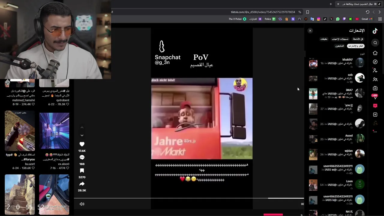Switch to the TikTok browser tab 'عيال القصيم'
Viewport: 384px width, 216px height.
[358, 4]
